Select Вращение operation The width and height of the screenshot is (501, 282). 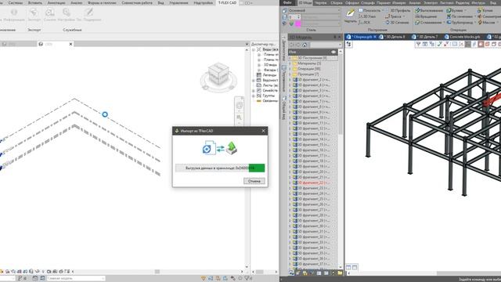[x=426, y=16]
